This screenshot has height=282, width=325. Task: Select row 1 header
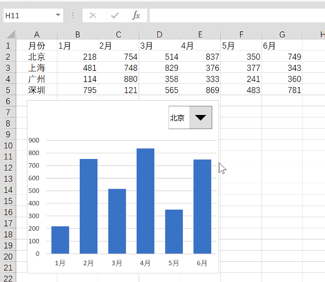click(8, 46)
